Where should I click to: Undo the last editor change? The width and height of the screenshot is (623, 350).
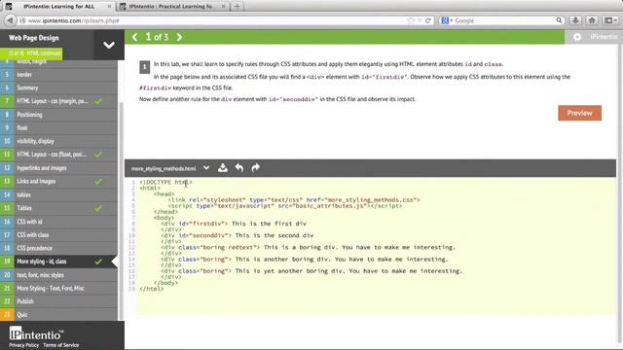point(239,168)
